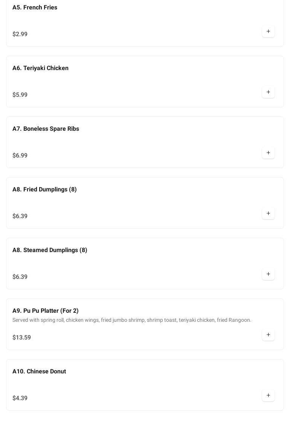This screenshot has width=290, height=422.
Task: Click the $13.59 Pu Pu Platter price
Action: [21, 338]
